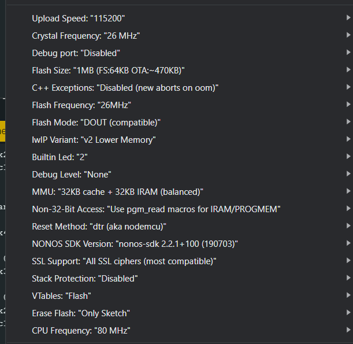Open Flash Frequency 26MHz entry
This screenshot has width=353, height=344.
tap(180, 105)
